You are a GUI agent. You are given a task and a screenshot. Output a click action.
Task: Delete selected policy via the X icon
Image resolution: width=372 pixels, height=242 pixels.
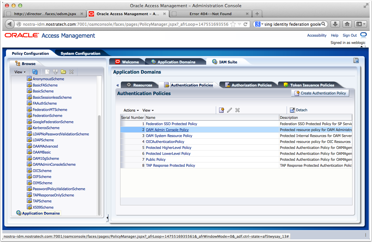(x=237, y=110)
